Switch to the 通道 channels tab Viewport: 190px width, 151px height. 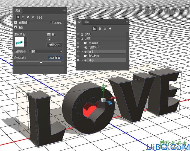click(x=87, y=22)
